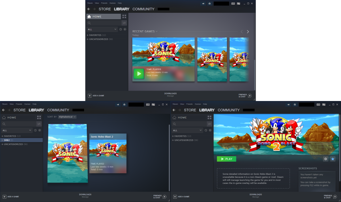The image size is (341, 202).
Task: Open notifications envelope icon in top window
Action: tap(209, 3)
